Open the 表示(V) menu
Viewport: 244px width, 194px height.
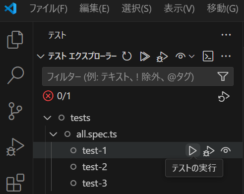tap(179, 9)
